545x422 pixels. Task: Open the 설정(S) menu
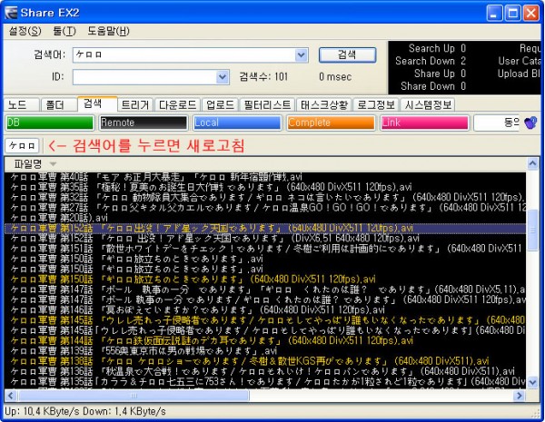pyautogui.click(x=25, y=31)
